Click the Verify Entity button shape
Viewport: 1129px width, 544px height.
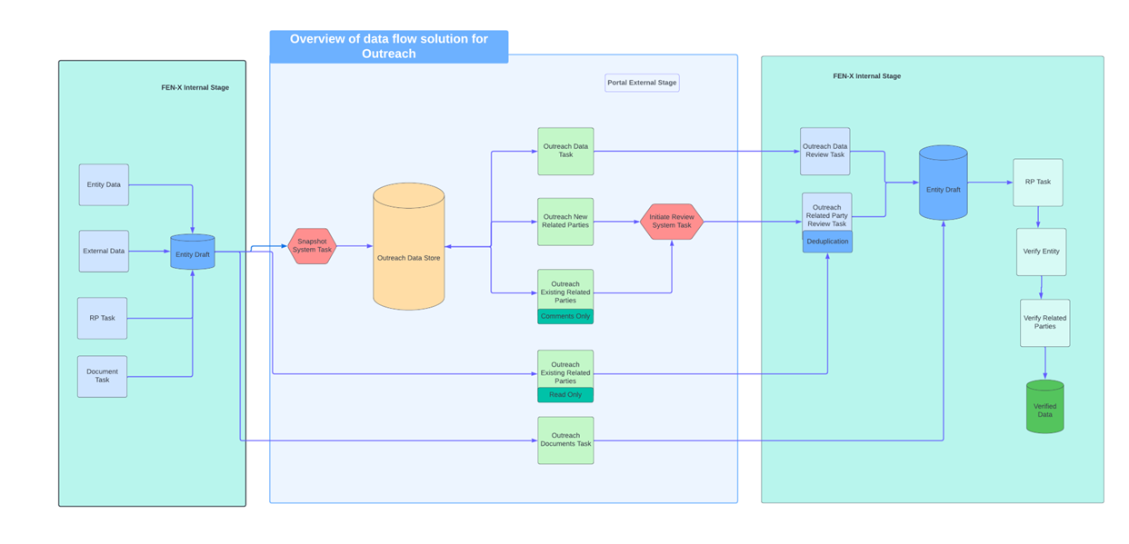click(1041, 251)
